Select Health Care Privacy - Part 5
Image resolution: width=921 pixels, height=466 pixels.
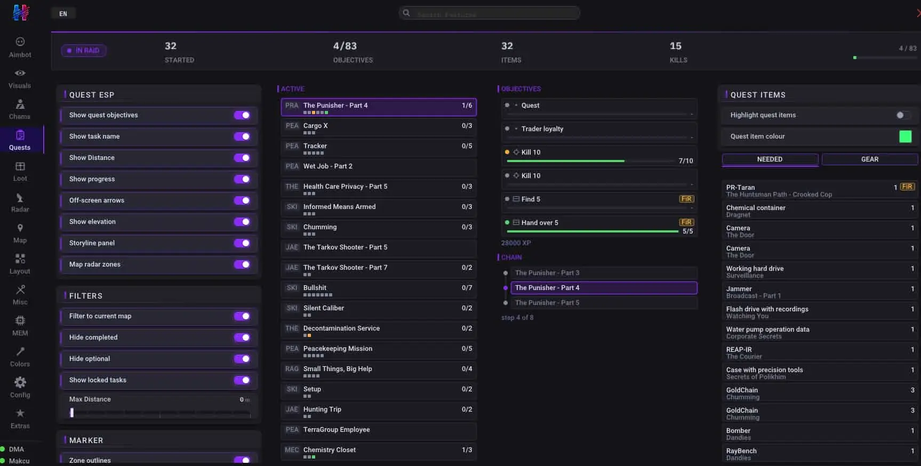coord(379,188)
